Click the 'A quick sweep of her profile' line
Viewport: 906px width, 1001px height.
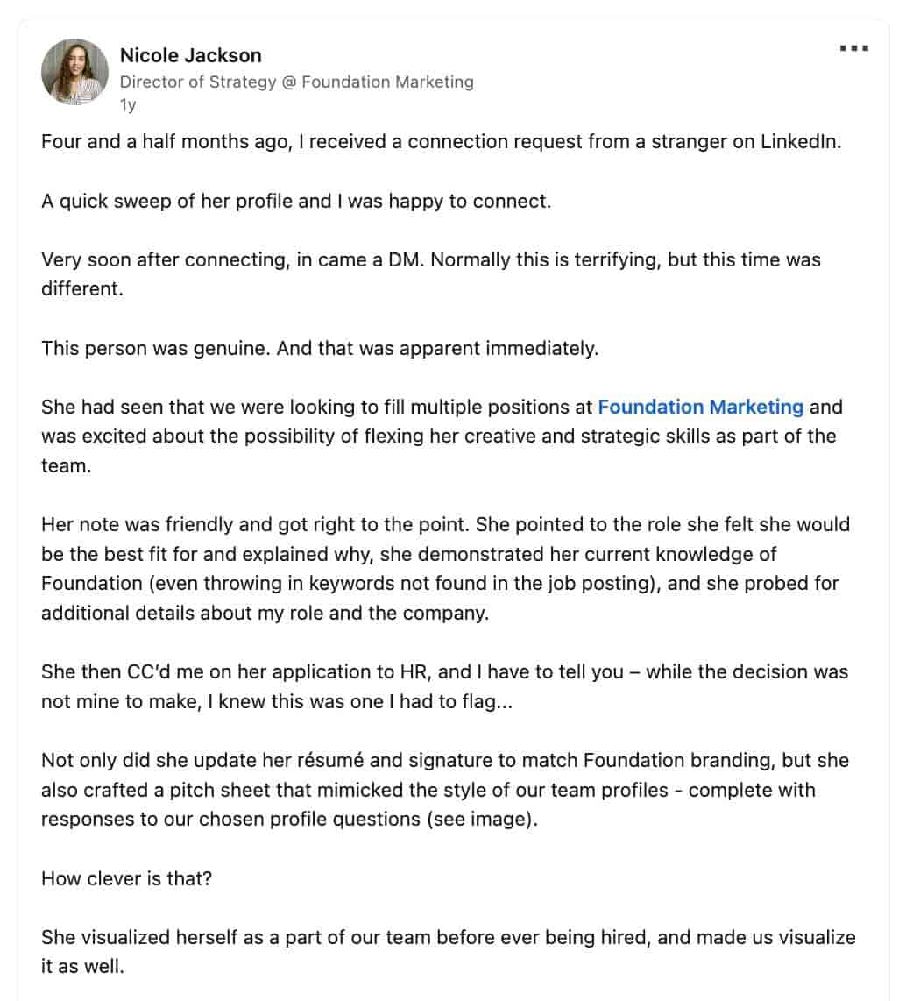(296, 201)
